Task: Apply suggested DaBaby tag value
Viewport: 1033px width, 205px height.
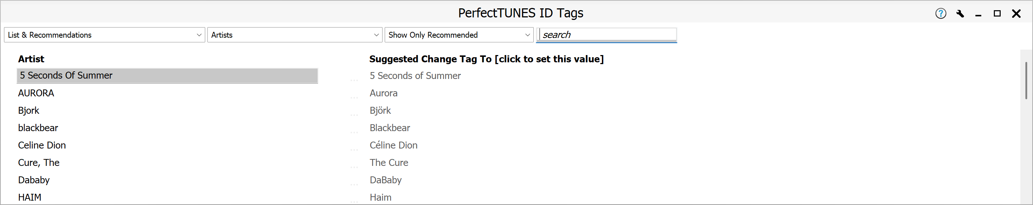Action: point(385,180)
